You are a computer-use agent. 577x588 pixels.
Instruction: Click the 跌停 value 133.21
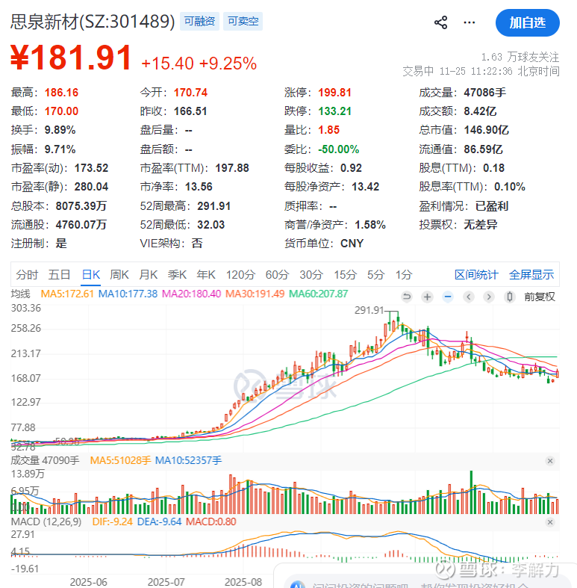334,111
